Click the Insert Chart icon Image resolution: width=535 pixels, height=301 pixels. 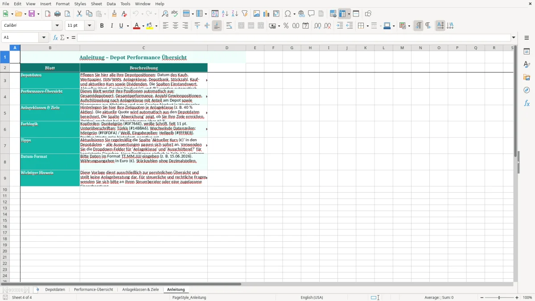267,14
